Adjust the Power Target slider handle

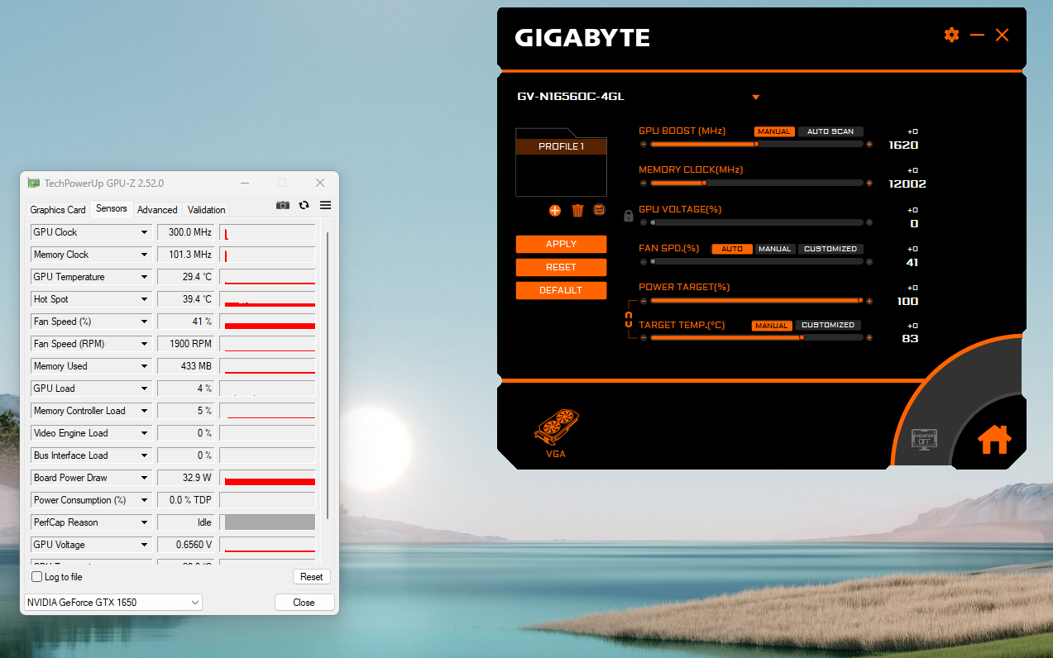[860, 301]
